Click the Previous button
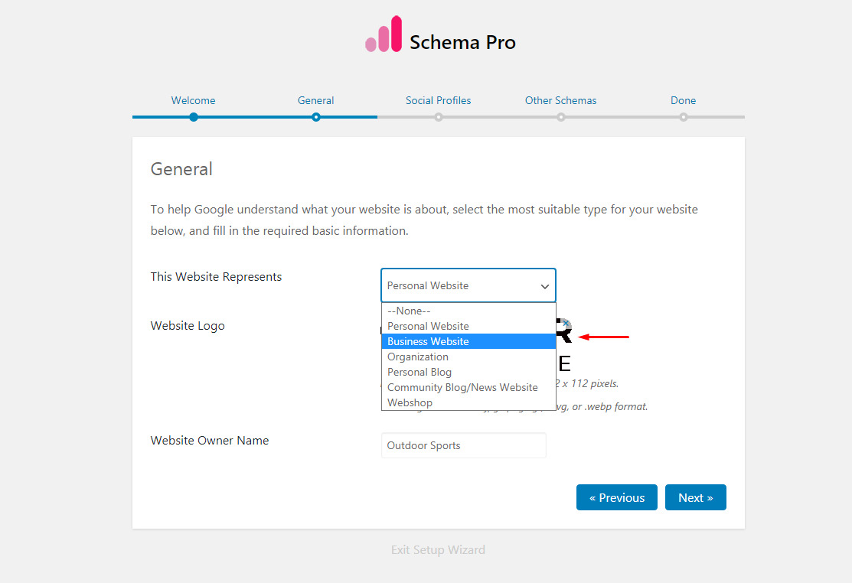 616,497
